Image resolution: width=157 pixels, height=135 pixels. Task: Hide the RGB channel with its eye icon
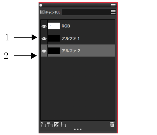click(44, 26)
